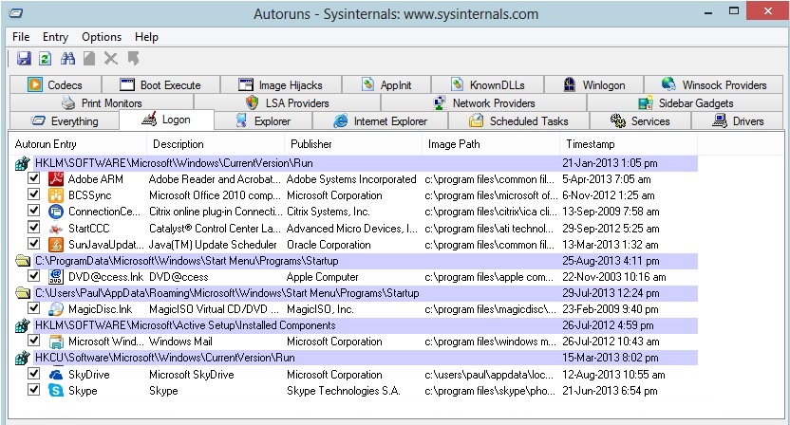Switch to the Scheduled Tasks tab
Screen dimensions: 790x425
pos(519,121)
